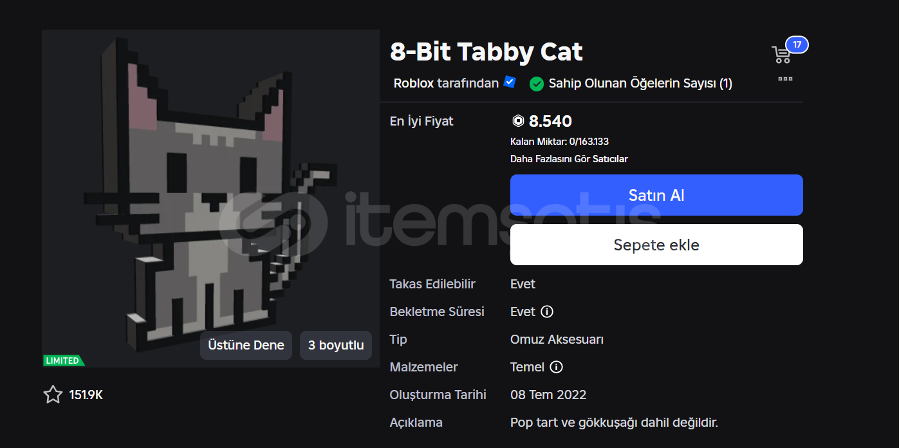The image size is (899, 448).
Task: Click the green LIMITED label
Action: click(x=63, y=360)
